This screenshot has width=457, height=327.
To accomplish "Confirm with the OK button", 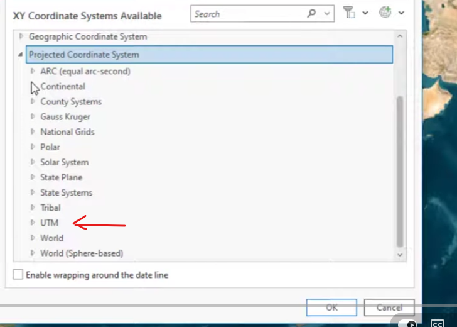I will 331,308.
